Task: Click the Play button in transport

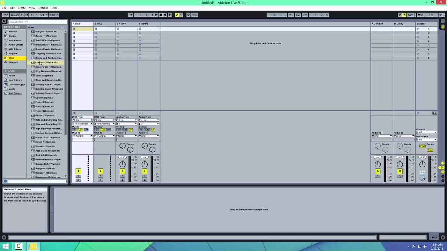Action: [x=156, y=15]
